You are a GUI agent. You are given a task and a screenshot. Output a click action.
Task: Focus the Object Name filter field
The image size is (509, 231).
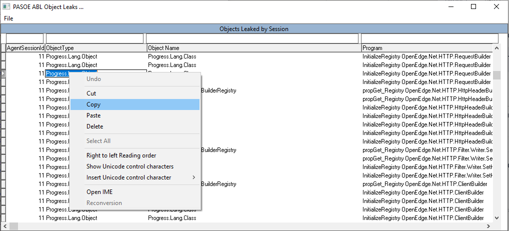point(252,38)
